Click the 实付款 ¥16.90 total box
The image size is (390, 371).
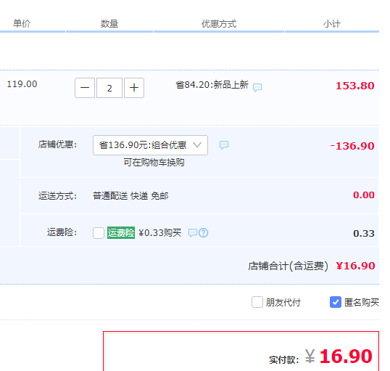pyautogui.click(x=241, y=351)
